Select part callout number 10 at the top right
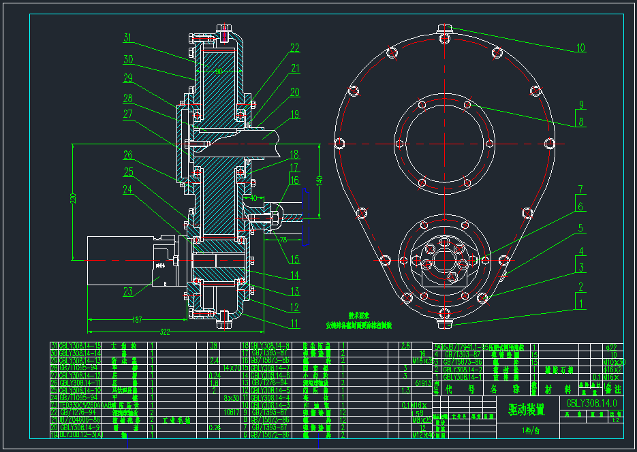Viewport: 637px width, 452px height. pos(581,48)
